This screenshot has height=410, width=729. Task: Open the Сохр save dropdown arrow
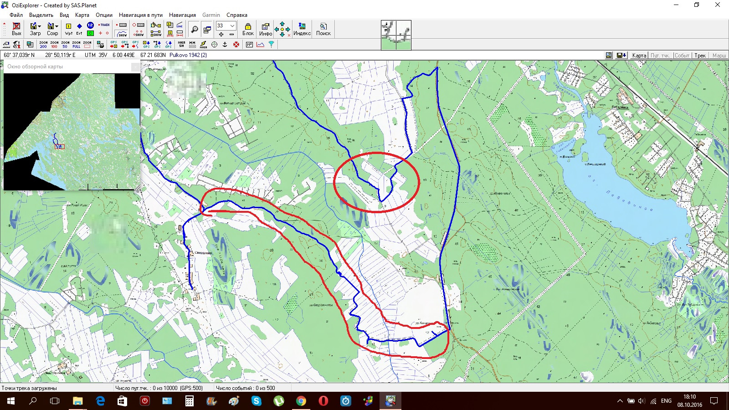click(x=57, y=26)
